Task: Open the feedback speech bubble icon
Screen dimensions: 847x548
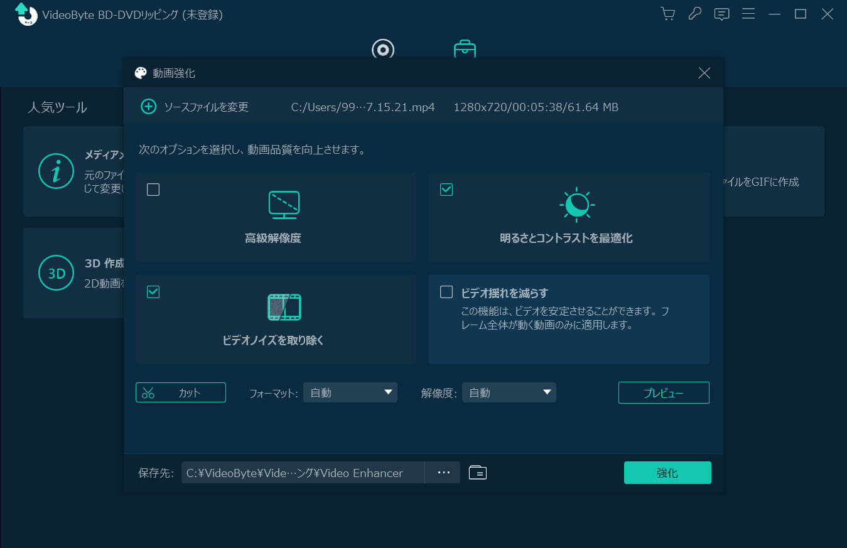Action: click(721, 13)
